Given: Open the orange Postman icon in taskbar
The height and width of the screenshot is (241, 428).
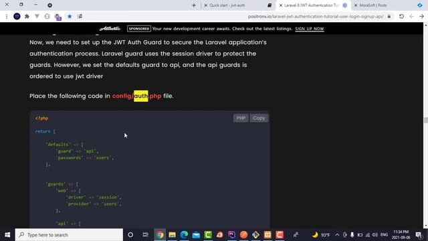Looking at the screenshot, I should tap(243, 235).
